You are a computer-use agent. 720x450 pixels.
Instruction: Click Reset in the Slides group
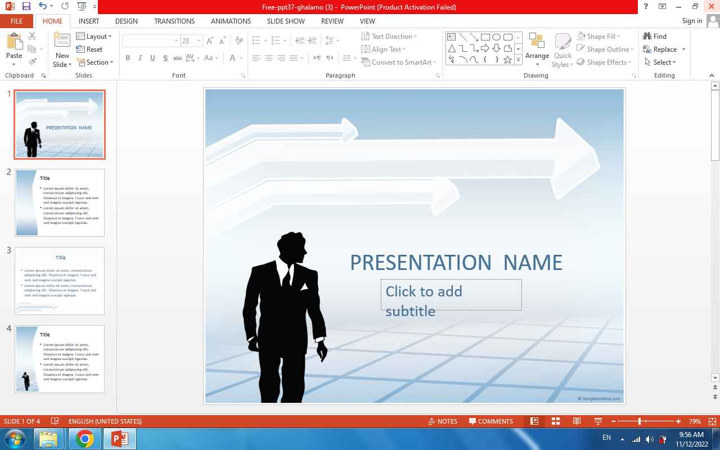coord(89,49)
